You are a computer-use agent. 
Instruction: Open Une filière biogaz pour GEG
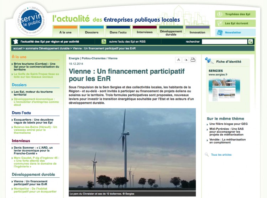coord(229,124)
